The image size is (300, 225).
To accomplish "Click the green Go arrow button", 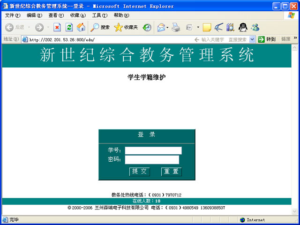I will pos(261,39).
